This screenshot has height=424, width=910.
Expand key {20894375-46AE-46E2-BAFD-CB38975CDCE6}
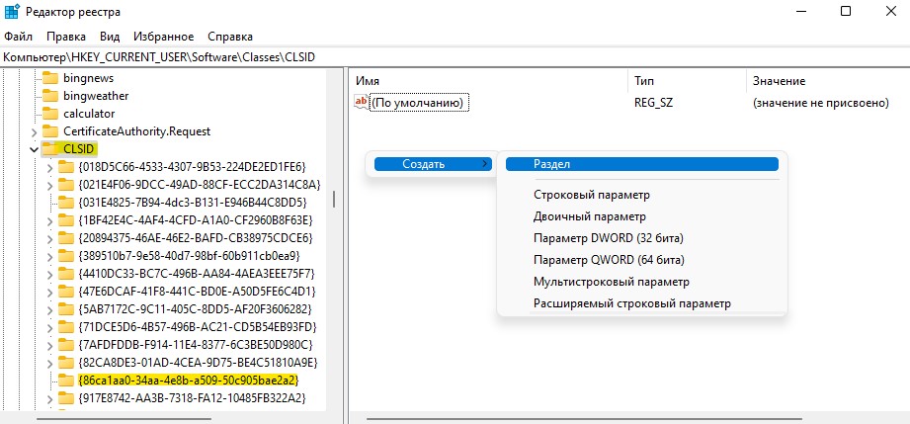coord(49,238)
